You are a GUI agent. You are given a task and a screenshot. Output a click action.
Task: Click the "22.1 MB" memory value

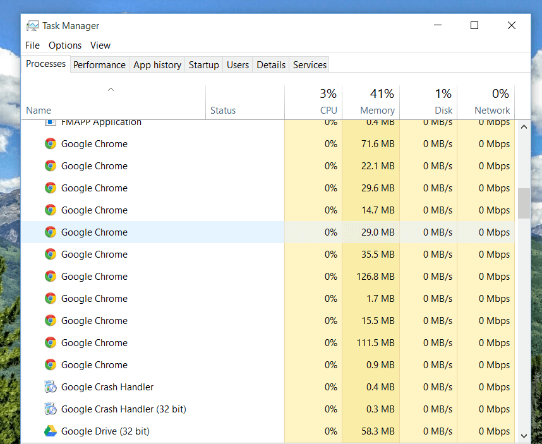[x=378, y=166]
